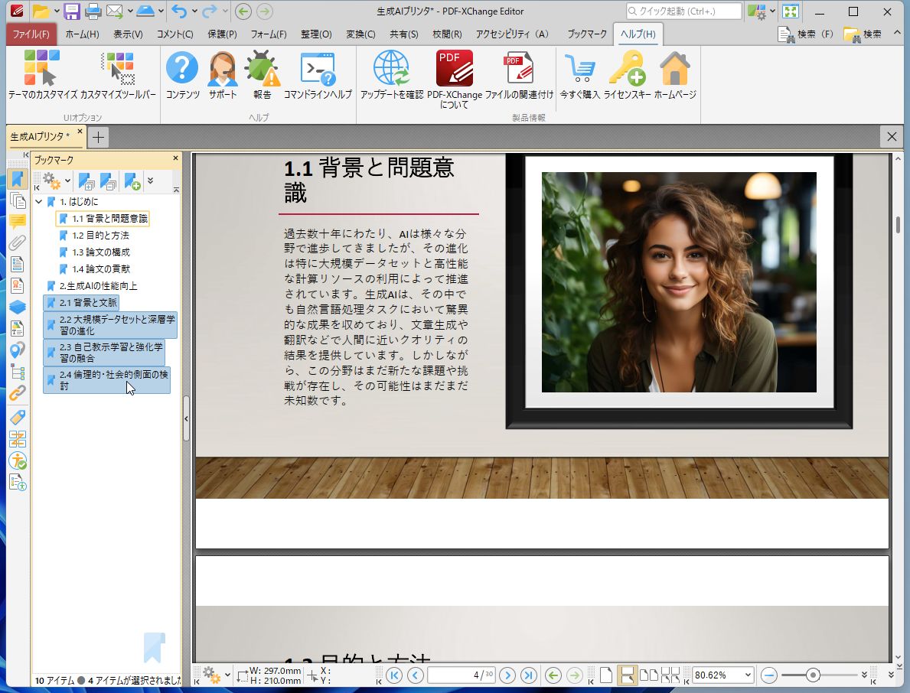This screenshot has height=693, width=910.
Task: Click the Save icon in quick access toolbar
Action: (72, 11)
